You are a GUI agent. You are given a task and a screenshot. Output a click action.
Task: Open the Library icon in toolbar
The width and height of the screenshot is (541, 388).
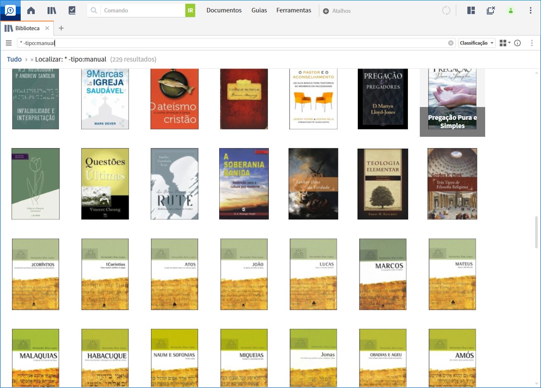click(52, 11)
